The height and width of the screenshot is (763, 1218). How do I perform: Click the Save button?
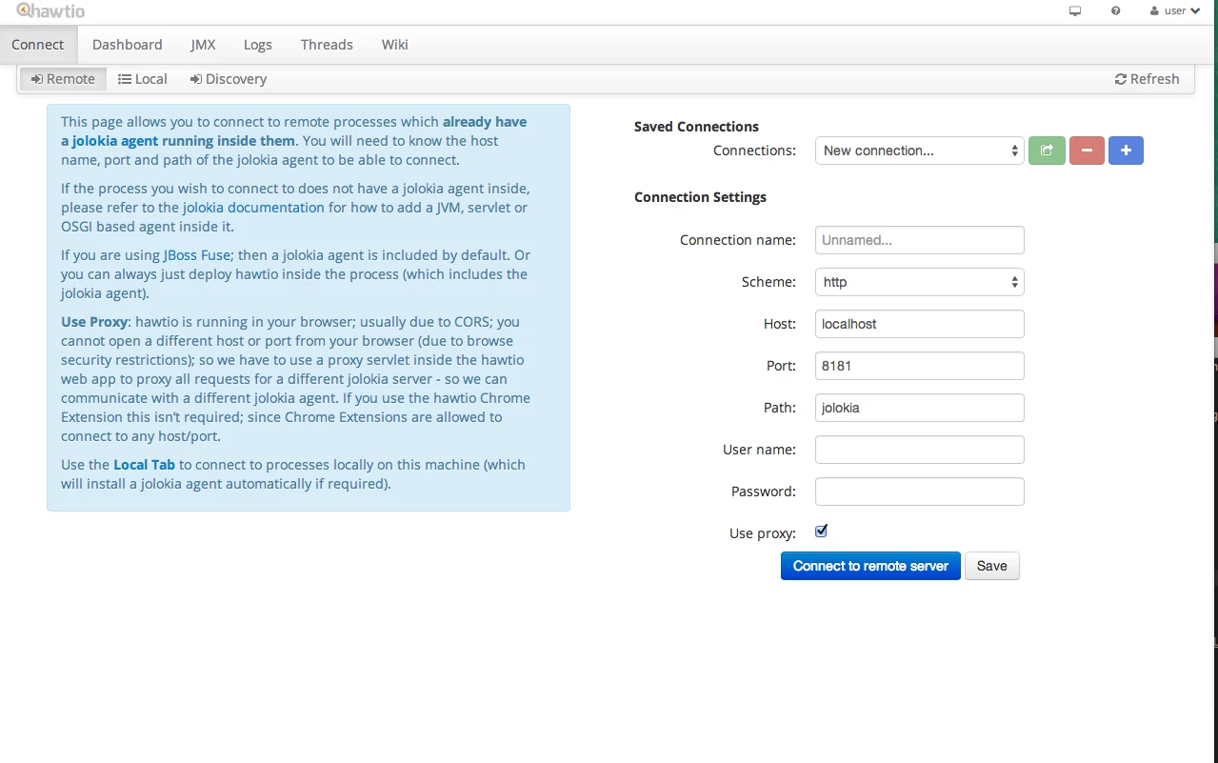point(992,566)
